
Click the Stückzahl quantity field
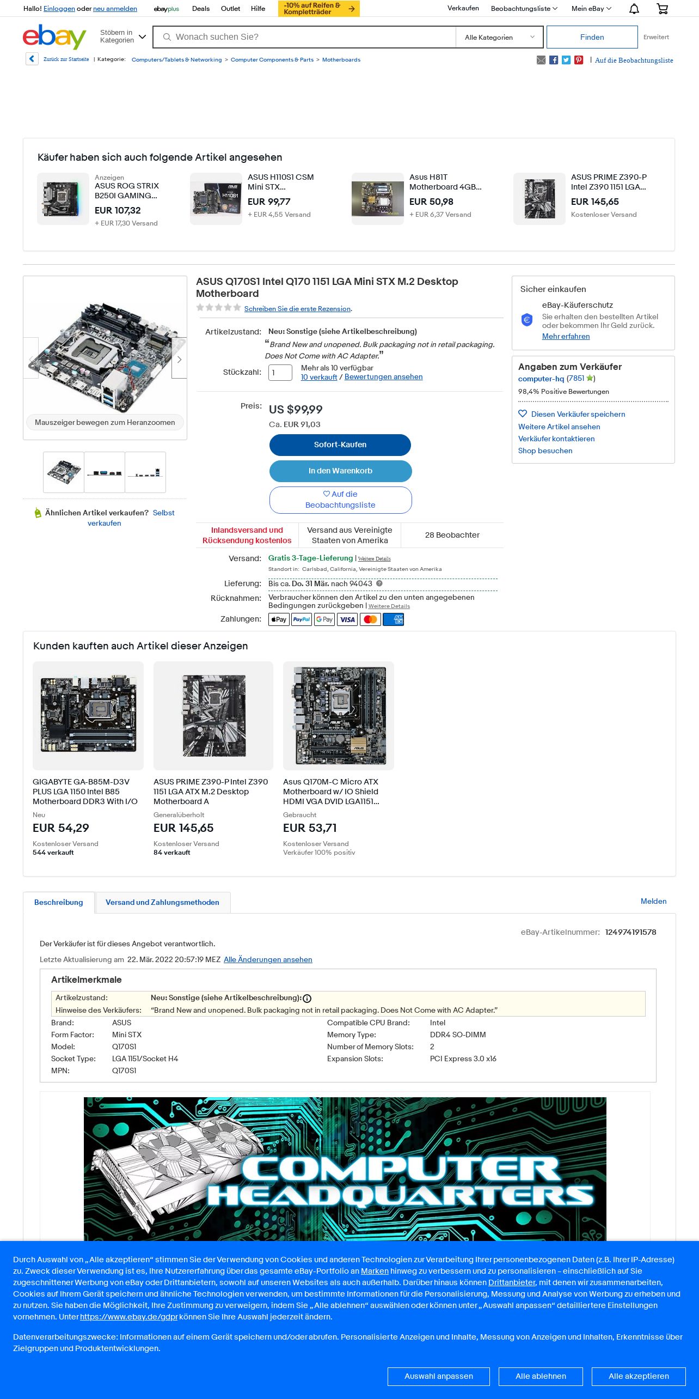pos(280,373)
